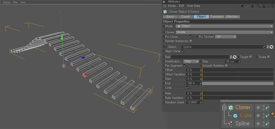
Task: Click the small cube axis origin handle in viewport
Action: (x=64, y=66)
